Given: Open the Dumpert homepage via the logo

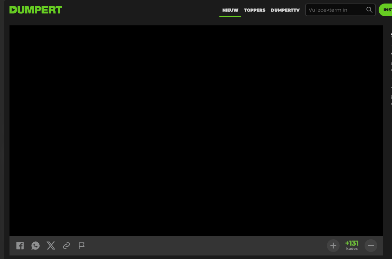Looking at the screenshot, I should point(36,10).
